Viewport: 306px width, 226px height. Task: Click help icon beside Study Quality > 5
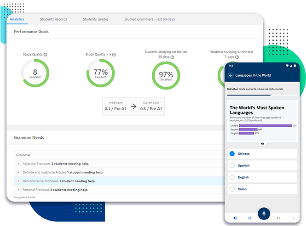click(114, 55)
